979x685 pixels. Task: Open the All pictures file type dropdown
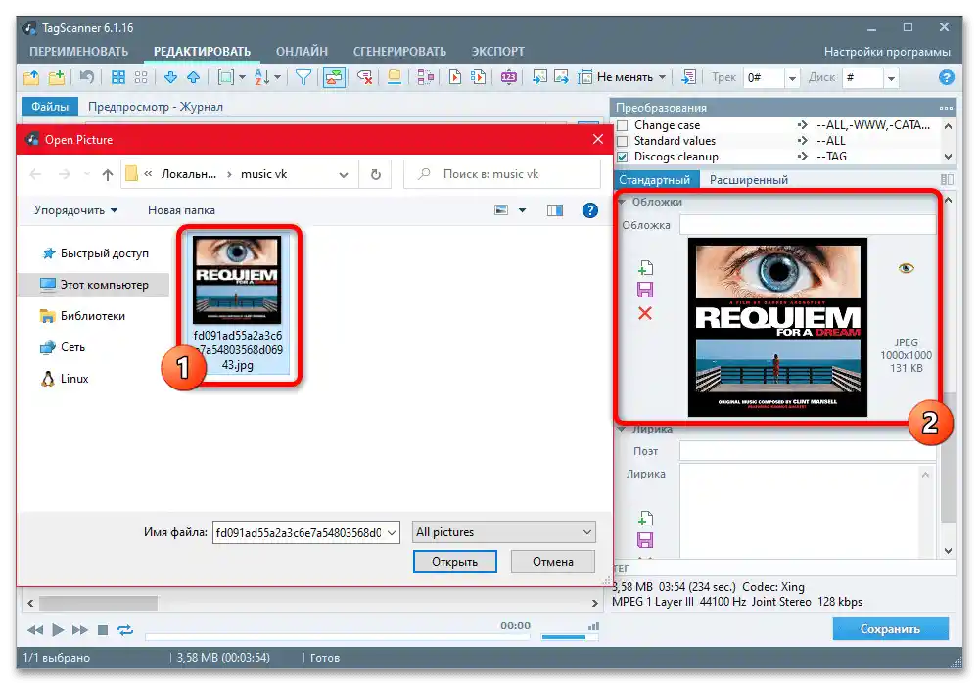tap(503, 532)
